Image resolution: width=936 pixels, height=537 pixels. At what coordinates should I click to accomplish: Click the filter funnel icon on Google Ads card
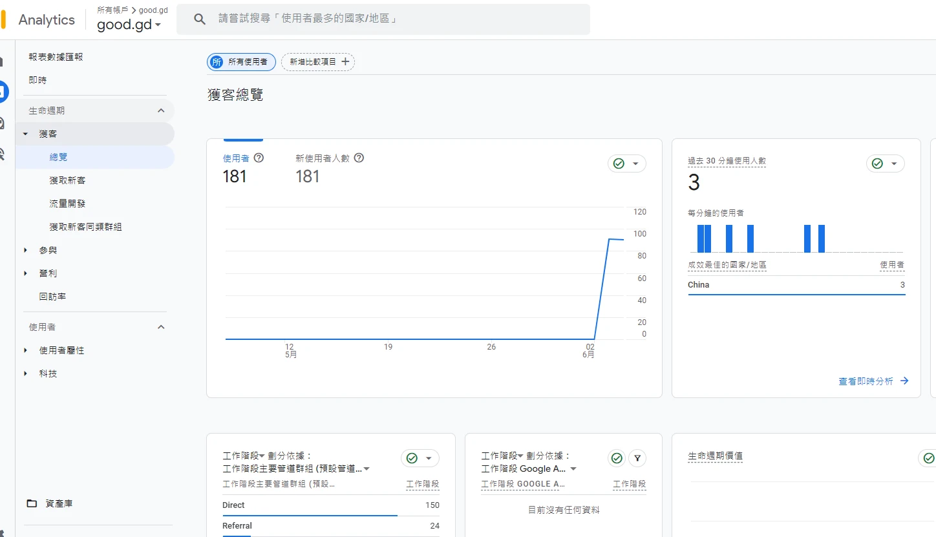coord(637,458)
